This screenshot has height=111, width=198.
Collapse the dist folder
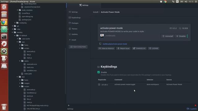point(17,77)
